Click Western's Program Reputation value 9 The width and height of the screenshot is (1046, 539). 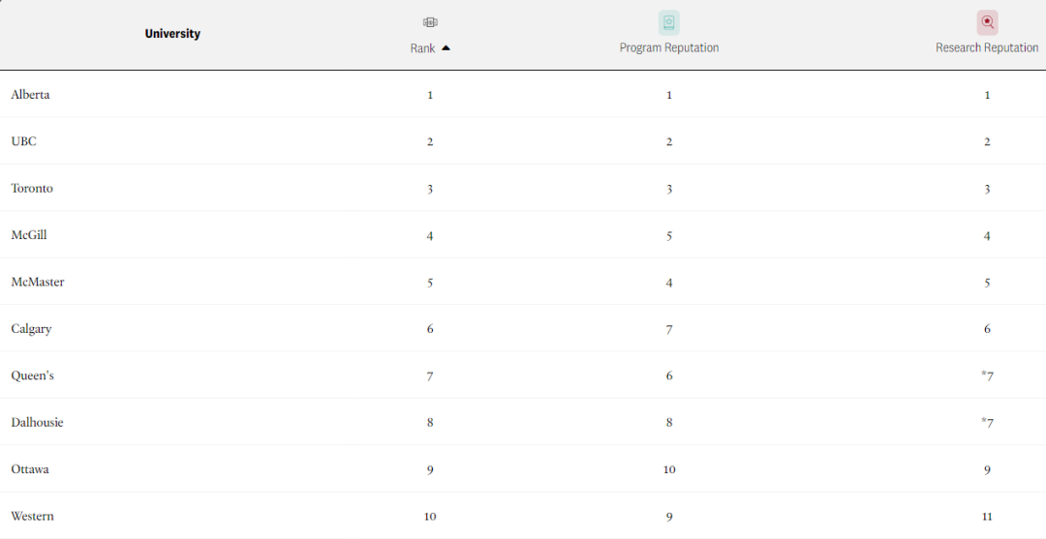pos(669,517)
